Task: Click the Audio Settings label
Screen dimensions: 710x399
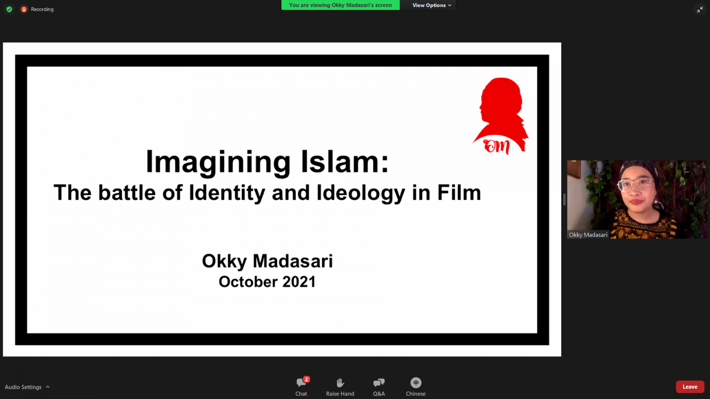Action: (23, 387)
